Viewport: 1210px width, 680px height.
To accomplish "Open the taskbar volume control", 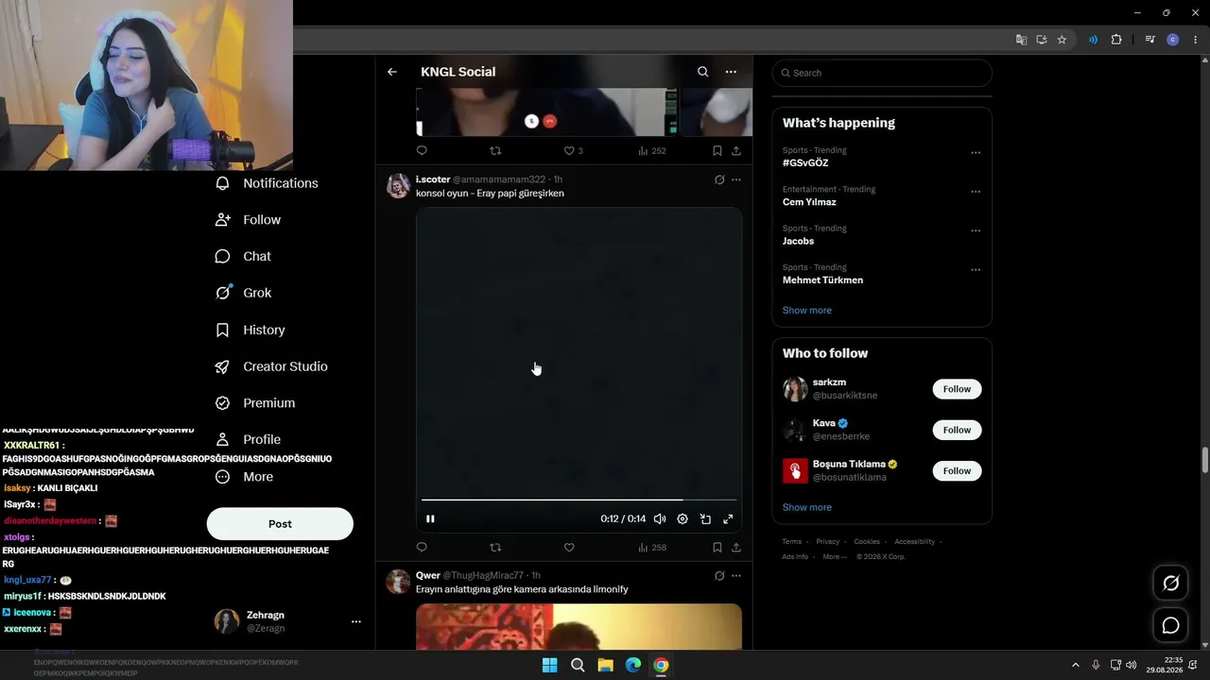I will click(1132, 665).
